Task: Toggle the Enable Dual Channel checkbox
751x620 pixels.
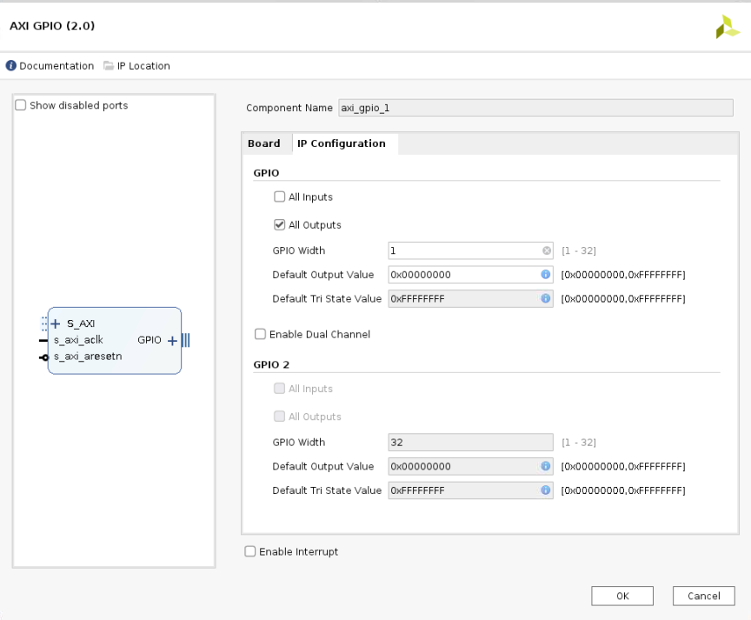Action: coord(260,334)
